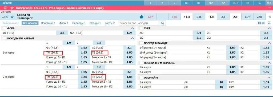Screen dimensions: 273x97
Task: Bet on score 1:2 at 3.1
Action: click(x=199, y=38)
